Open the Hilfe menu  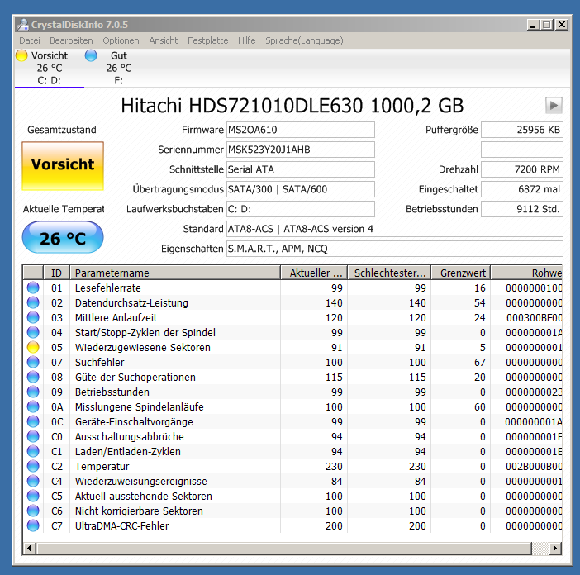(x=247, y=40)
